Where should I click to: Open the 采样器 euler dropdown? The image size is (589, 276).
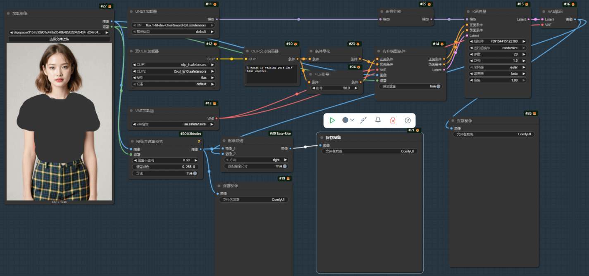click(498, 67)
